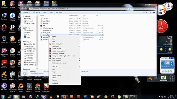Image resolution: width=177 pixels, height=99 pixels.
Task: Click the New folder toolbar button
Action: (59, 12)
